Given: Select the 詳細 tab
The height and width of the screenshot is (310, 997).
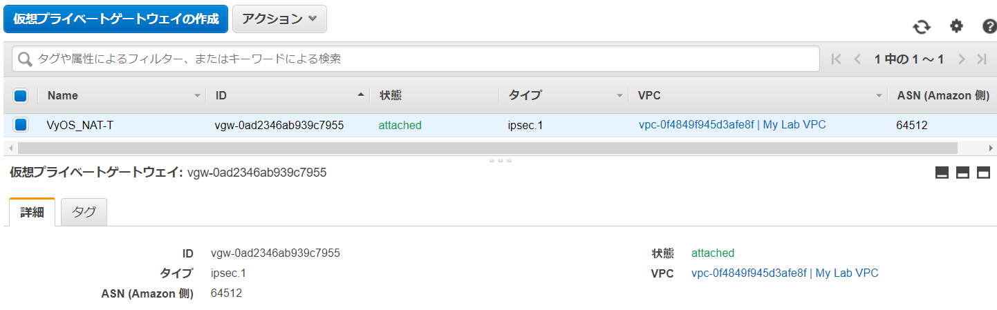Looking at the screenshot, I should pyautogui.click(x=32, y=212).
